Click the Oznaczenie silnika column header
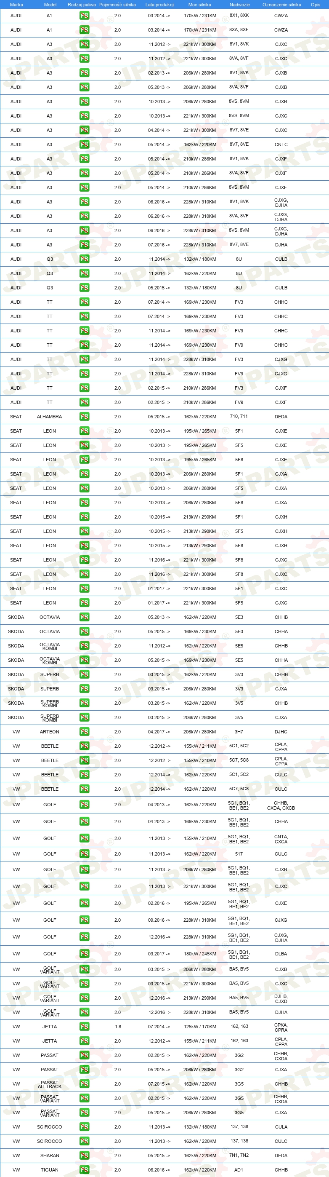 tap(281, 5)
